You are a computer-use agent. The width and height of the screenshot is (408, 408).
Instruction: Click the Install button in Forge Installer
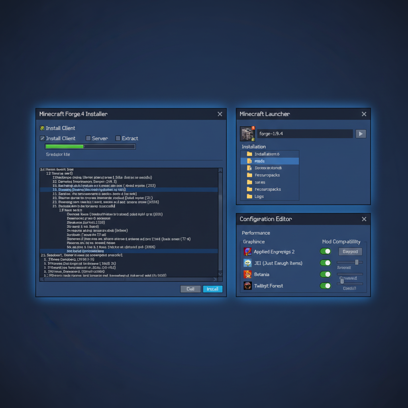click(x=213, y=289)
